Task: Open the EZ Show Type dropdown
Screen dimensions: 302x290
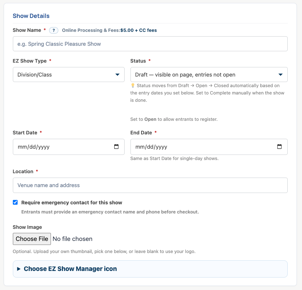Action: click(69, 74)
